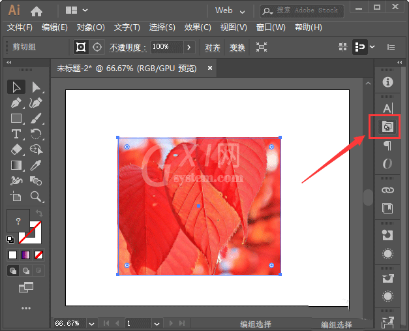409x331 pixels.
Task: Select the Paintbrush tool
Action: tap(36, 119)
